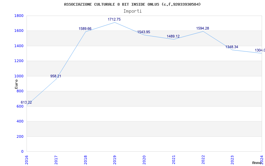Viewport: 265px width, 166px height.
Task: Click the 800 y-axis tick label
Action: 20,91
